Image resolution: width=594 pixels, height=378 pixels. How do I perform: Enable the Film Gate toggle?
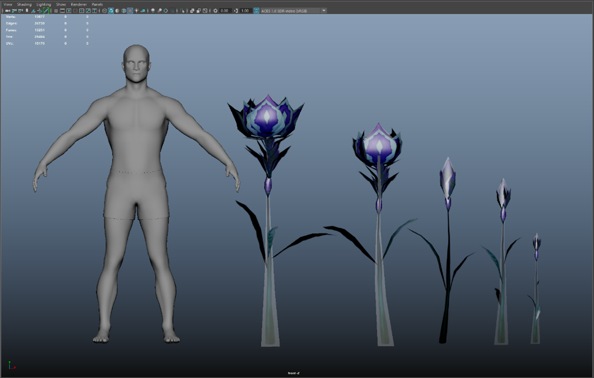point(62,11)
